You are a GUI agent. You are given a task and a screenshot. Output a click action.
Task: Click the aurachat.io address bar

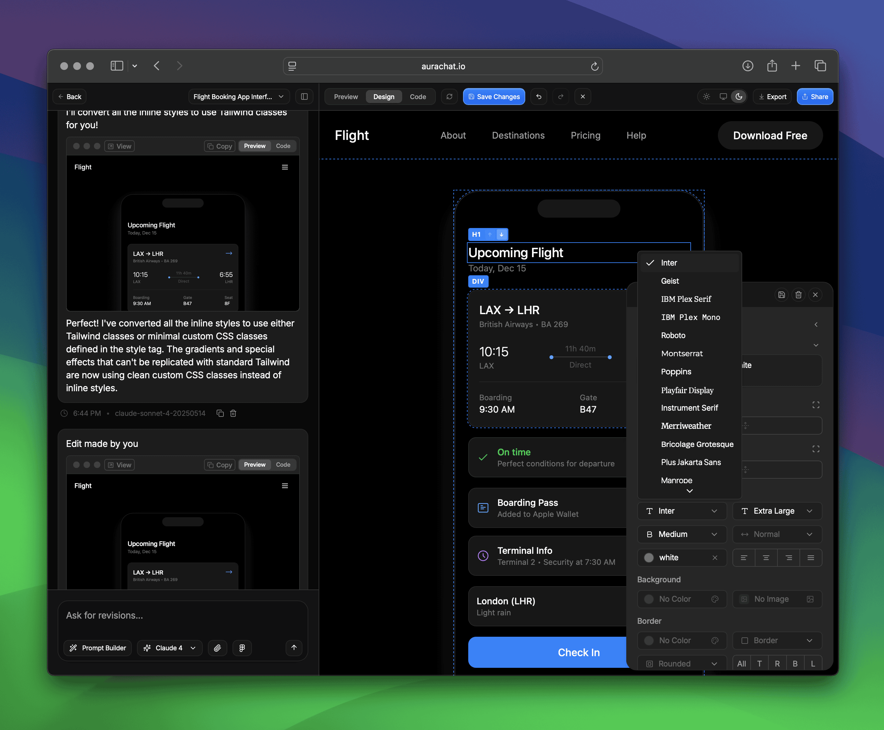[443, 66]
